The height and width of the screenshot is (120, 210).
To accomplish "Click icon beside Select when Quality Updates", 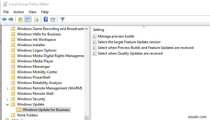I will point(95,53).
